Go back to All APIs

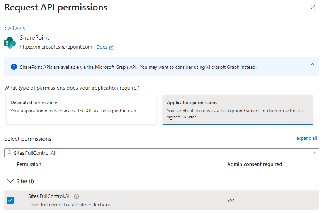(15, 29)
